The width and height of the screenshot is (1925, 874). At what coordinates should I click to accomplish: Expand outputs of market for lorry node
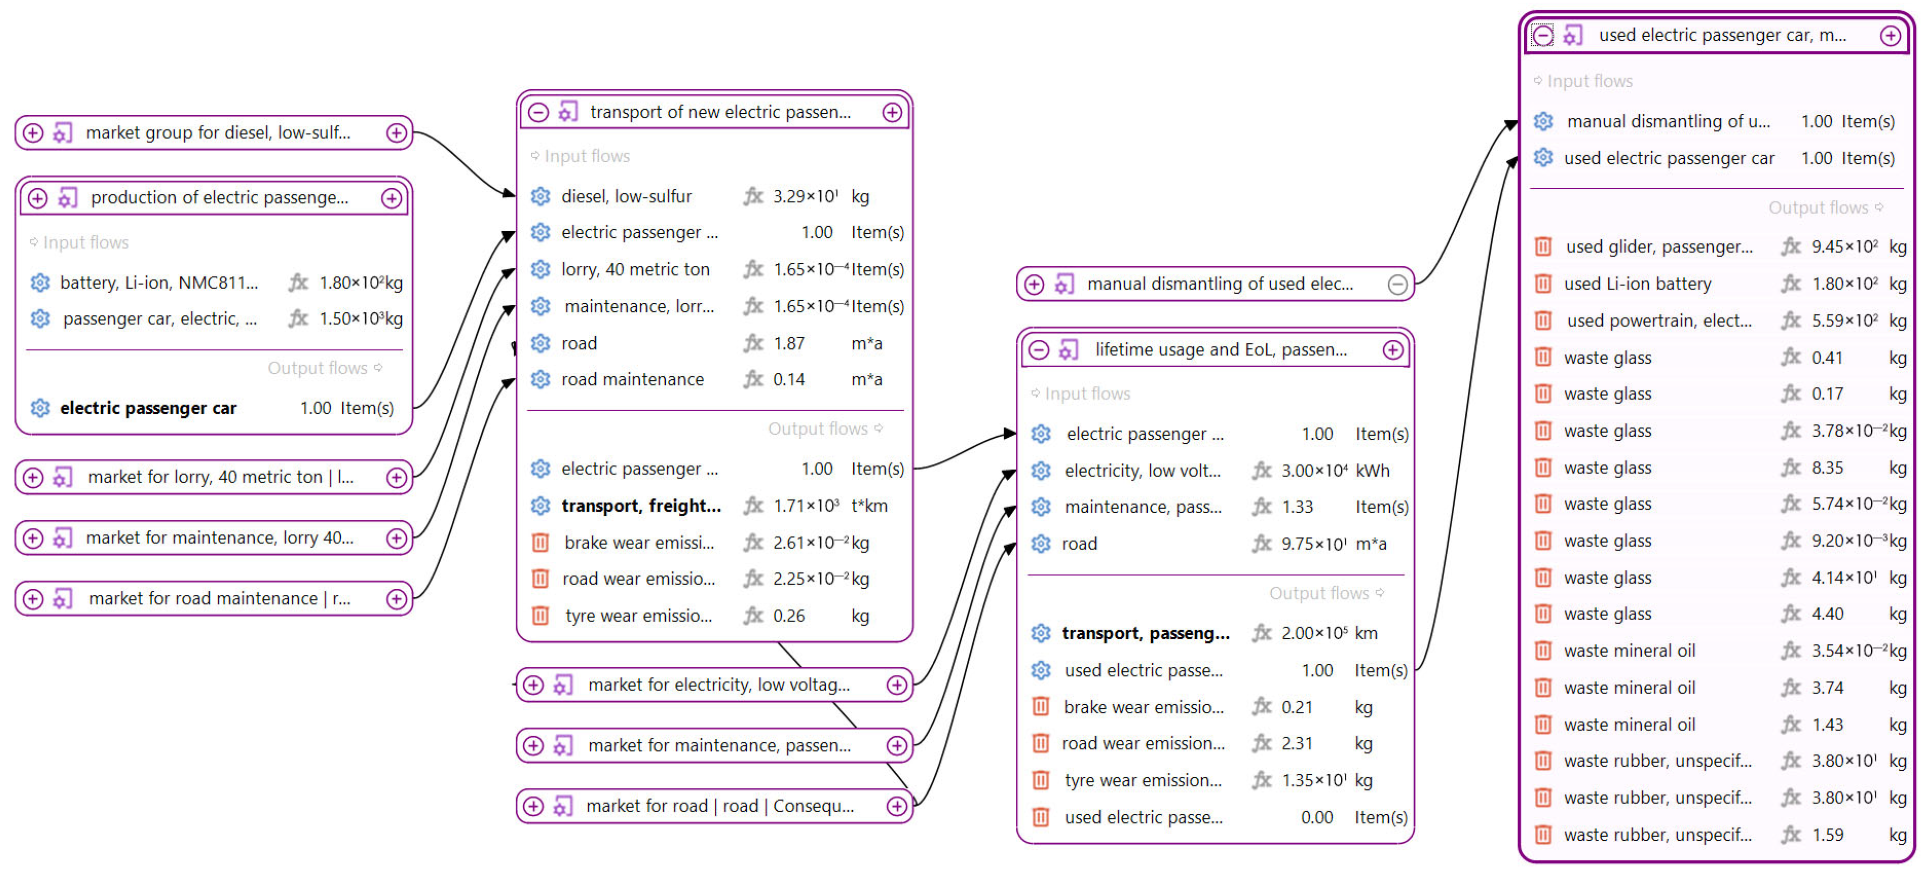396,478
